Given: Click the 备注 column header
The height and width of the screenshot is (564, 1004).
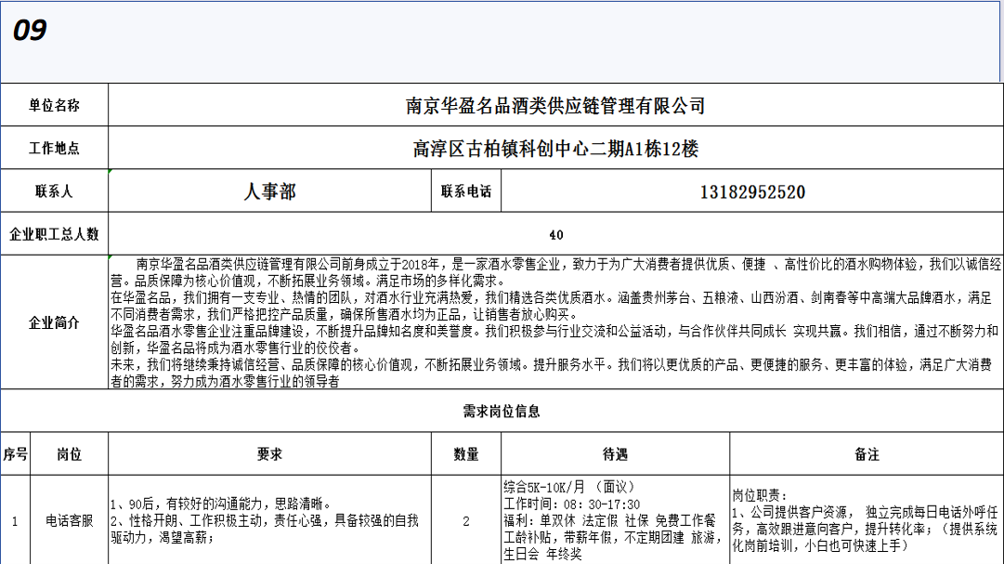Looking at the screenshot, I should (866, 454).
